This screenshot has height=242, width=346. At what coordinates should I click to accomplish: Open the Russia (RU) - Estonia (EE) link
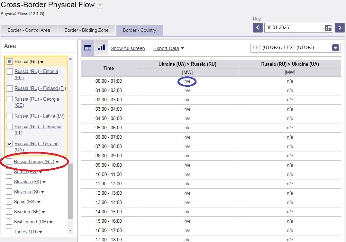tap(36, 74)
